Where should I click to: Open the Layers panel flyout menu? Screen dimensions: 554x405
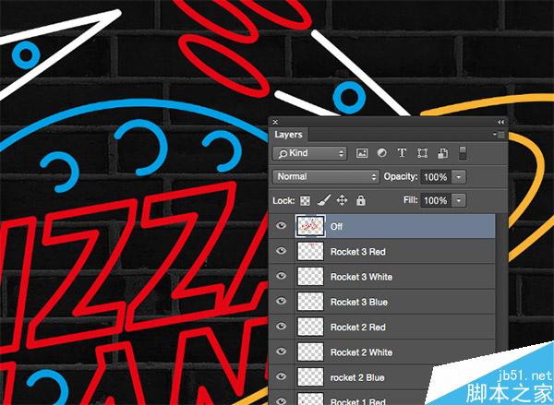499,135
